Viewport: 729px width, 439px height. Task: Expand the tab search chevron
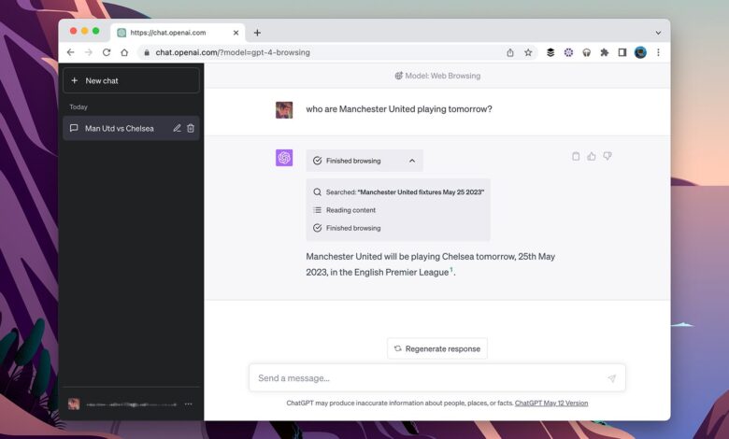point(658,33)
